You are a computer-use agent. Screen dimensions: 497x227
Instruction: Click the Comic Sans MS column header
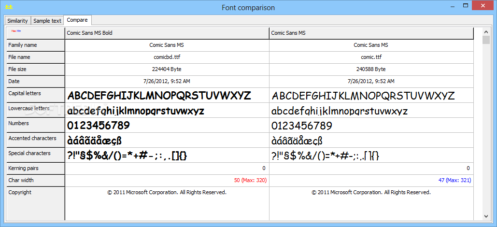tap(371, 33)
